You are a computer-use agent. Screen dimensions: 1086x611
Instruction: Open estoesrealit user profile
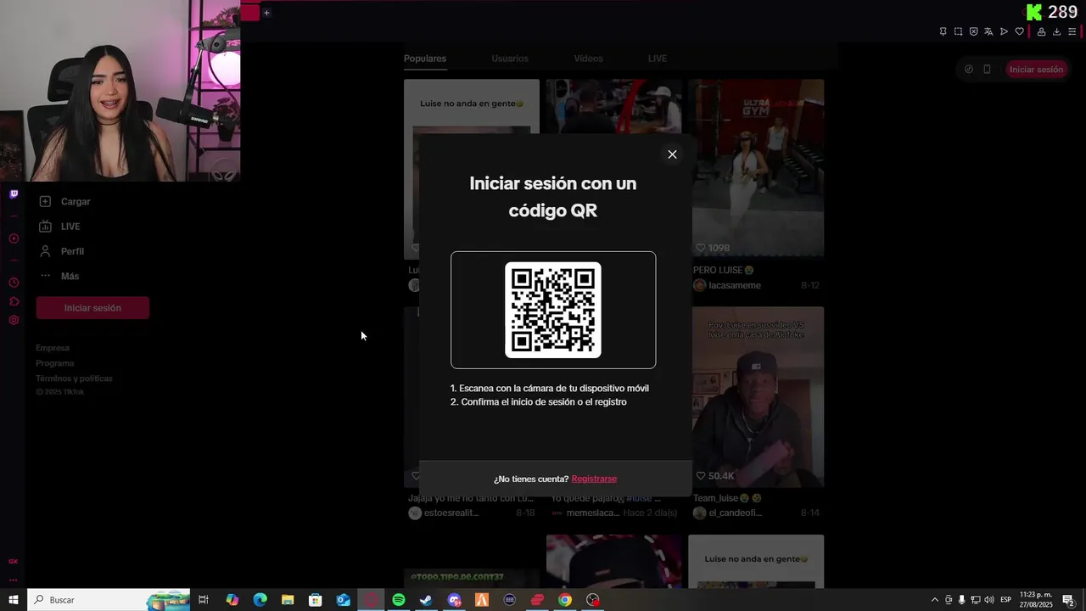coord(451,513)
